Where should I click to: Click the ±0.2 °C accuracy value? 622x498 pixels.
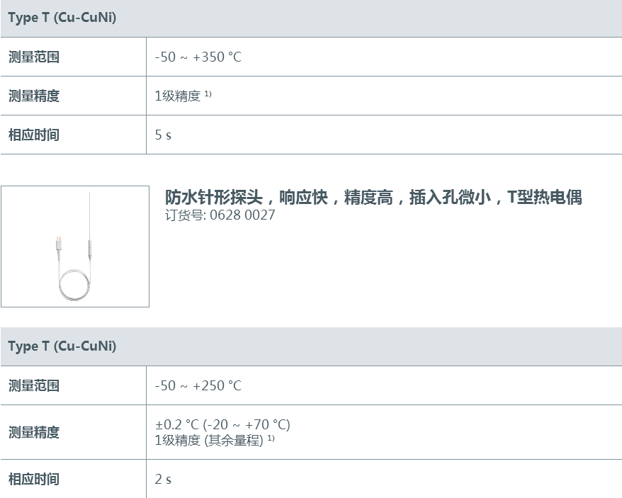coord(222,424)
